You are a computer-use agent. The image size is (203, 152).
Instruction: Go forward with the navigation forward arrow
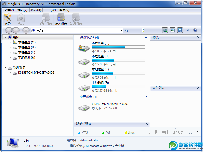pos(16,31)
